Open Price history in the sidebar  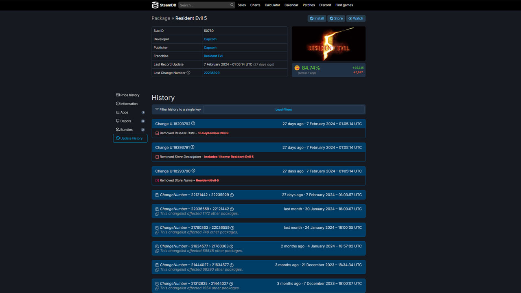coord(130,95)
